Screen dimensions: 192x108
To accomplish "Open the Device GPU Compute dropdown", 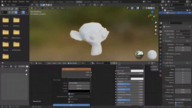I will coord(183,37).
